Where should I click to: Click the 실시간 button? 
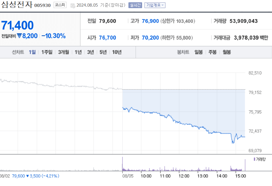(135, 5)
